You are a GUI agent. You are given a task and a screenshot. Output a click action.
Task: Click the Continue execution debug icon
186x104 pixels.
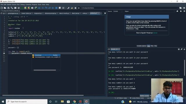point(53,8)
